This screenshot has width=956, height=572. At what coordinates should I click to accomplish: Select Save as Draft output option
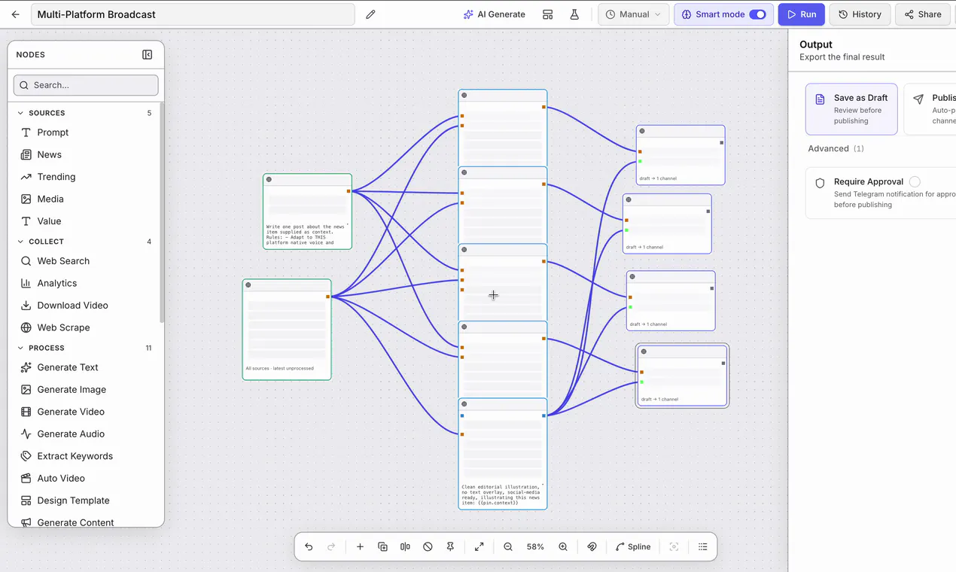tap(851, 109)
